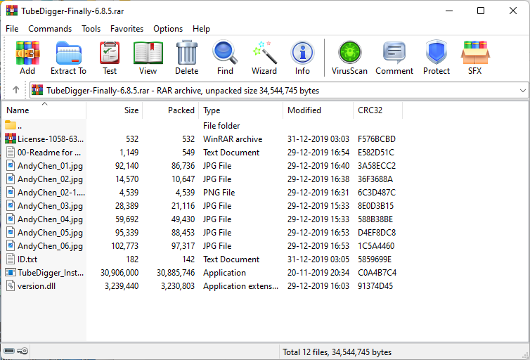Open the File menu

point(12,29)
